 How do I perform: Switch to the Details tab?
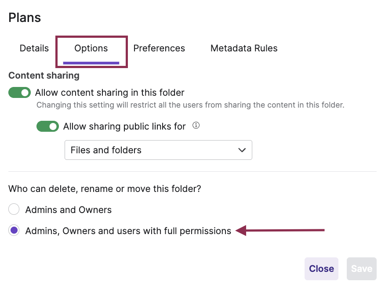coord(34,48)
